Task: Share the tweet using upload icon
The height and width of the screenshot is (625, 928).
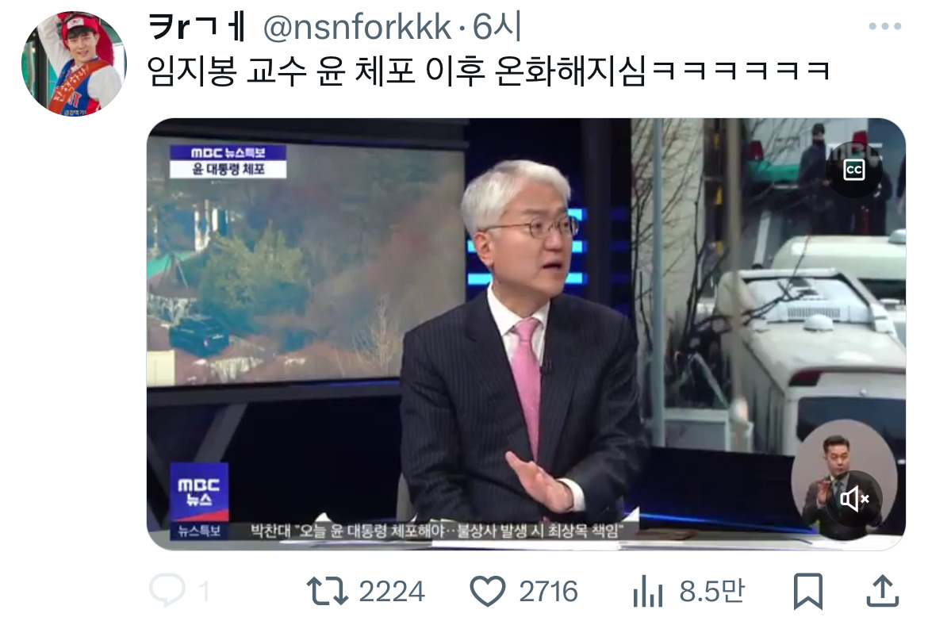Action: (883, 591)
